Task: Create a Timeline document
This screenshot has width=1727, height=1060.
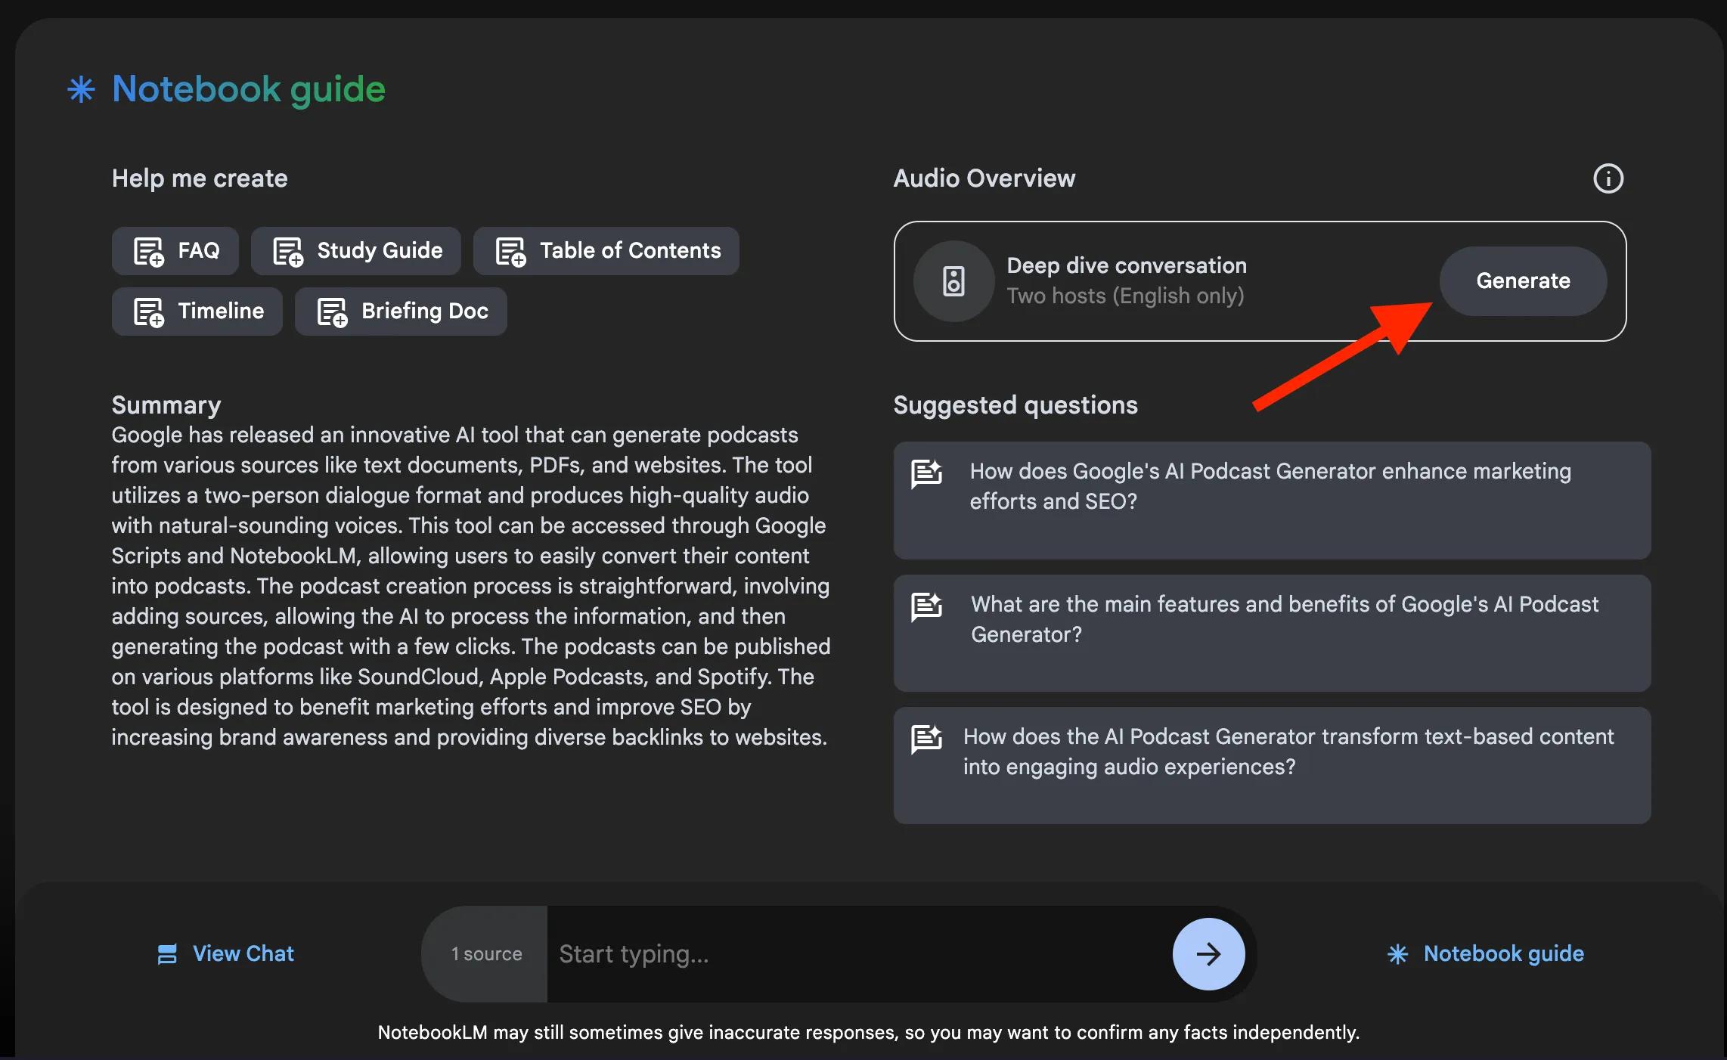Action: tap(197, 311)
